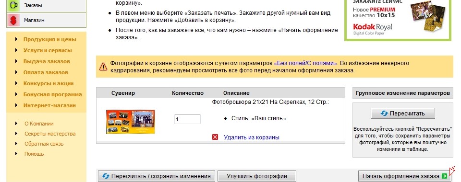
Task: Click the Улучшить фотографии button
Action: 256,176
